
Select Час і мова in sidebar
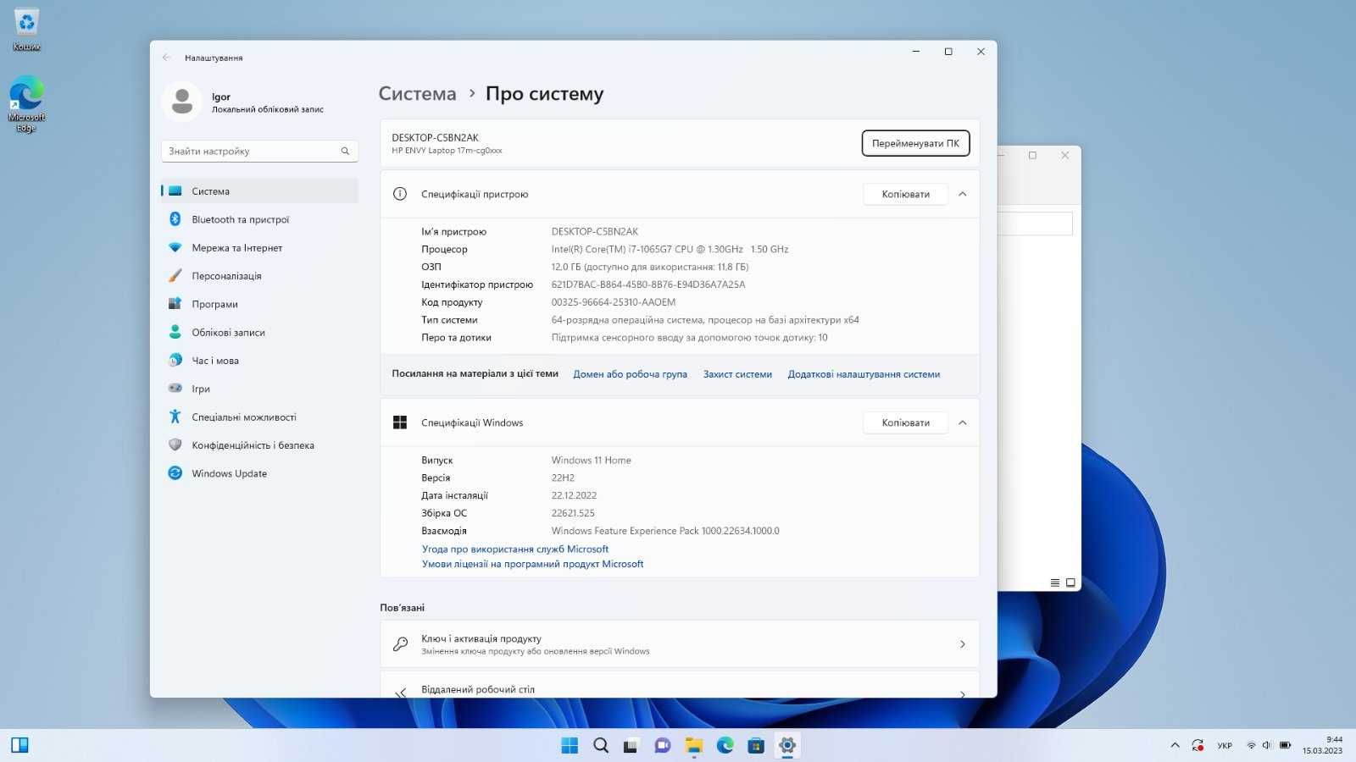tap(259, 361)
